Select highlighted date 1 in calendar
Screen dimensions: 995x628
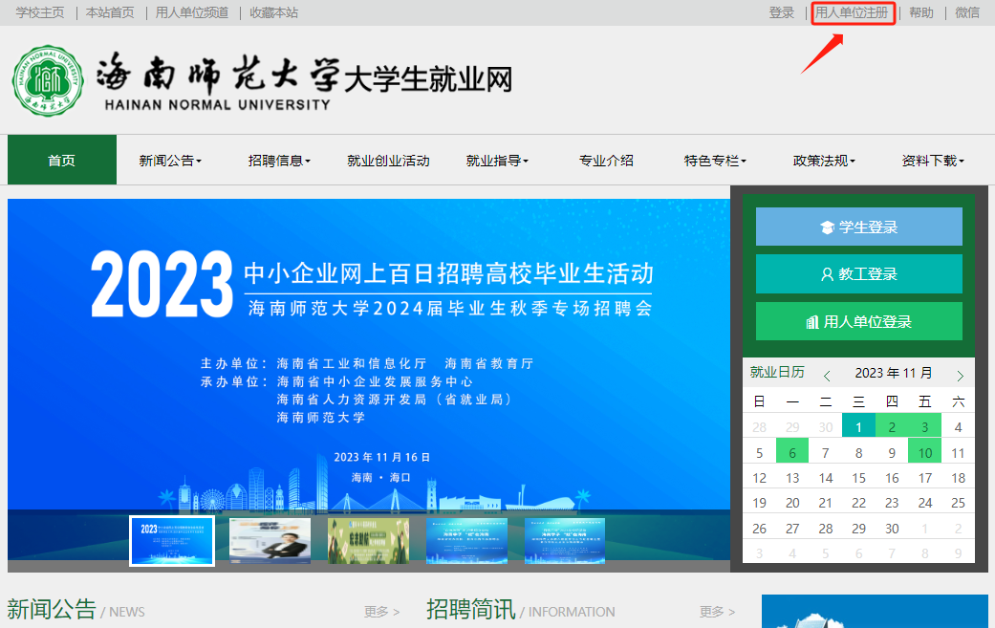858,427
